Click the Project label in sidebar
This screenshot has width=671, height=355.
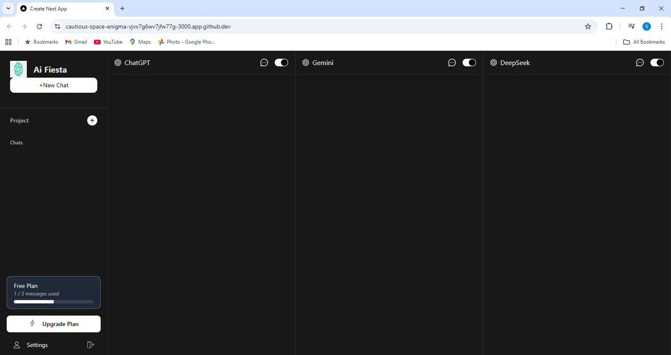[20, 121]
